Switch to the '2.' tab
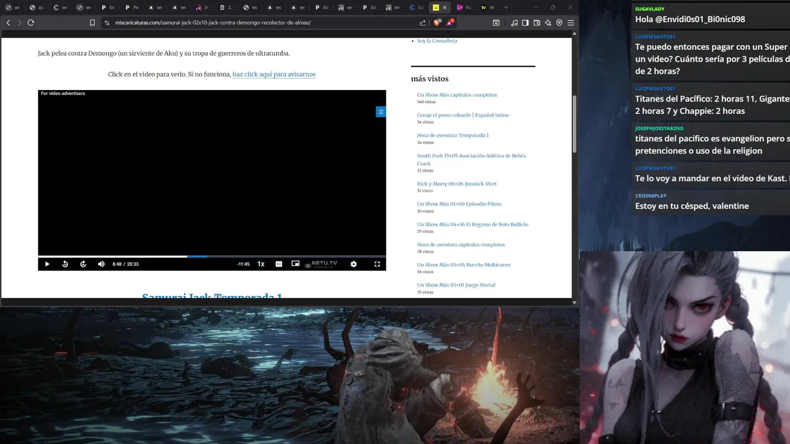Image resolution: width=790 pixels, height=444 pixels. coord(227,7)
